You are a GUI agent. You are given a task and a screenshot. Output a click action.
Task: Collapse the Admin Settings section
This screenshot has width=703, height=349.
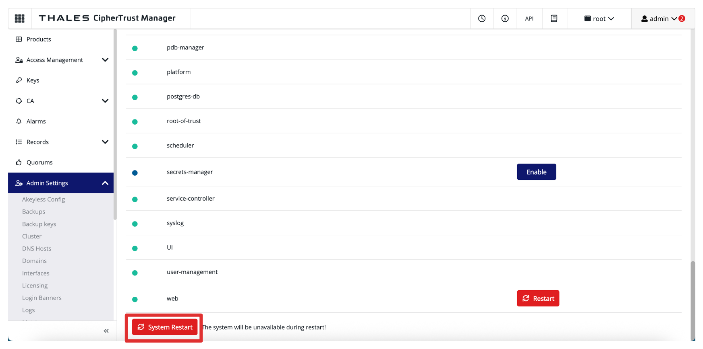105,183
